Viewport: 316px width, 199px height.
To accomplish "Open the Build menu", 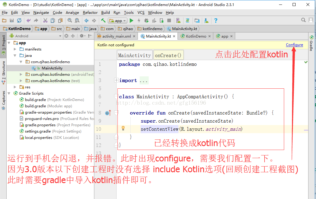I will click(x=105, y=13).
